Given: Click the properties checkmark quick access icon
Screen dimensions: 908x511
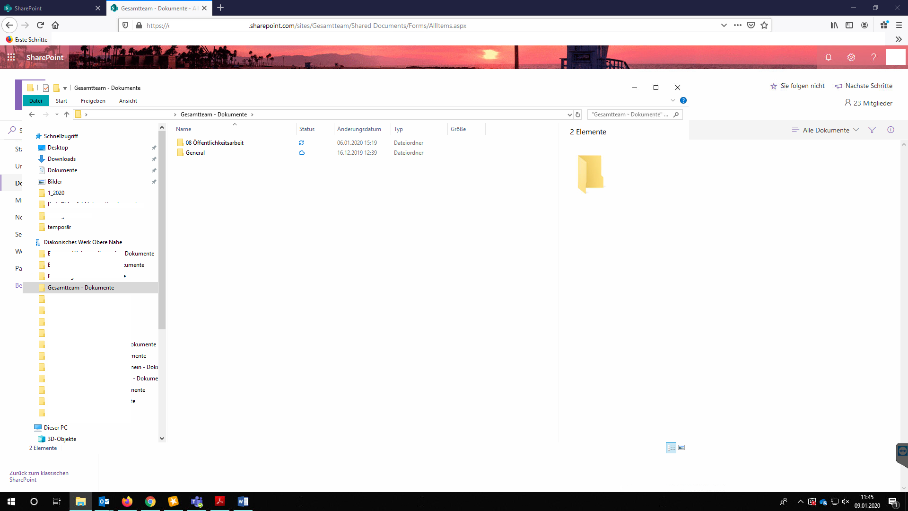Looking at the screenshot, I should click(x=46, y=88).
